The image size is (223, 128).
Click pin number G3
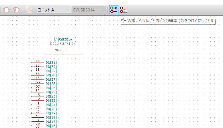pos(38,82)
